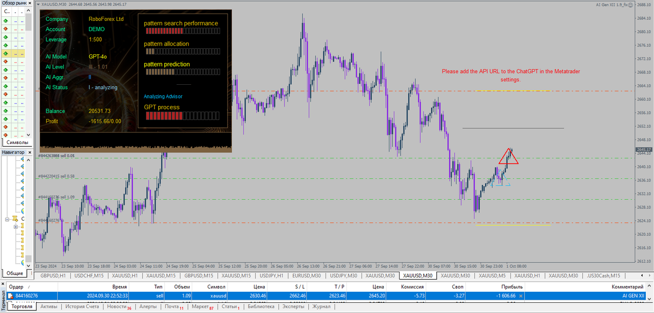Image resolution: width=654 pixels, height=313 pixels.
Task: Sort orders by the Комиссия column header
Action: [x=406, y=287]
